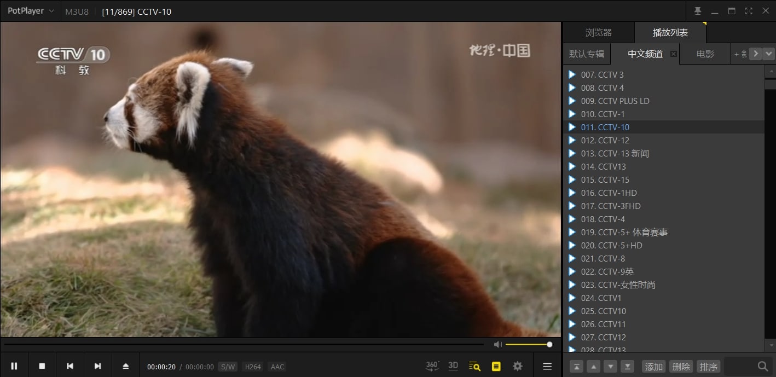The height and width of the screenshot is (377, 776).
Task: Click the 排序 sort button
Action: click(709, 367)
